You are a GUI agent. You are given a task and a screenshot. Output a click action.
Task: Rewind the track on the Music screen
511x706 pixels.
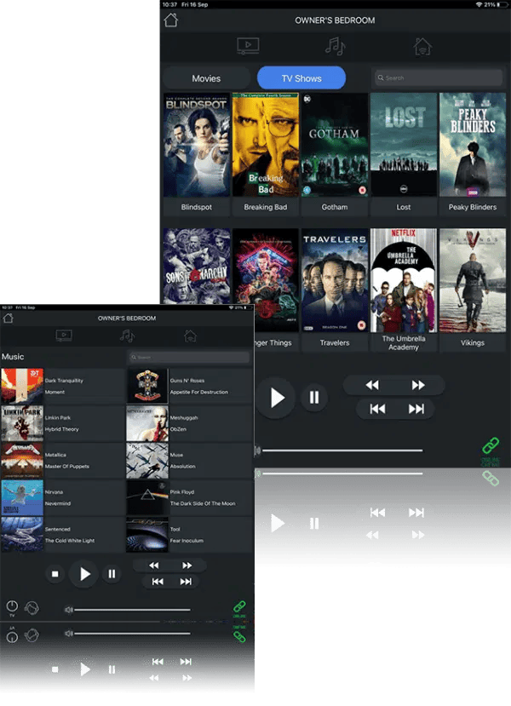pos(153,565)
